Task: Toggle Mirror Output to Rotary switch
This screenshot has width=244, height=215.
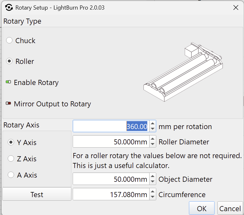Action: click(x=8, y=103)
